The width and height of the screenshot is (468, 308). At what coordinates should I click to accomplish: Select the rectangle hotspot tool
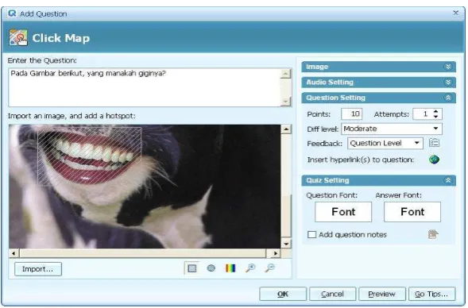192,268
